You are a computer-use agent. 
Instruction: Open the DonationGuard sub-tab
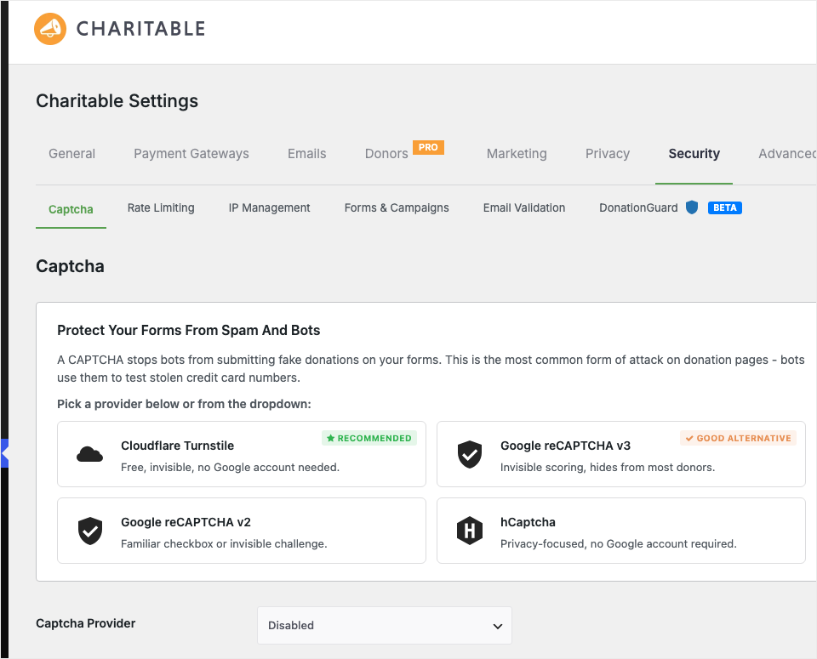click(638, 207)
